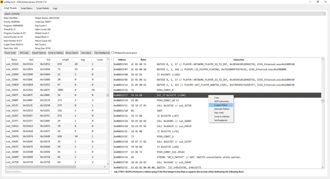Switch to the Script Threads tab
This screenshot has height=179, width=330.
(10, 8)
